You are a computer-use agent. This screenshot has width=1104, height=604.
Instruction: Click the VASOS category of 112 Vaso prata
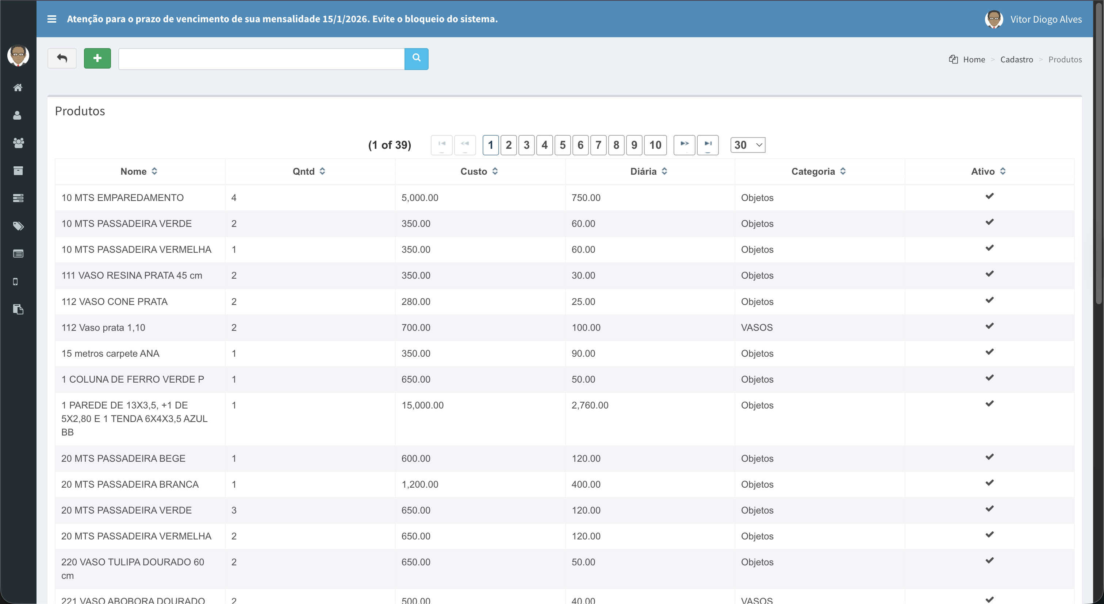757,328
